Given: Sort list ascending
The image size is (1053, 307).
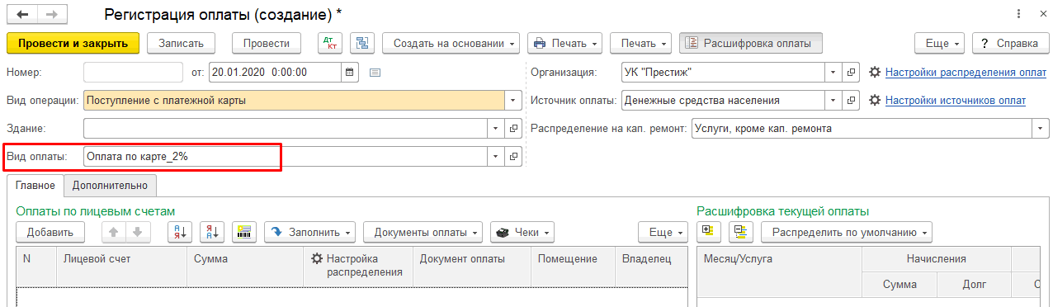Looking at the screenshot, I should [x=179, y=233].
